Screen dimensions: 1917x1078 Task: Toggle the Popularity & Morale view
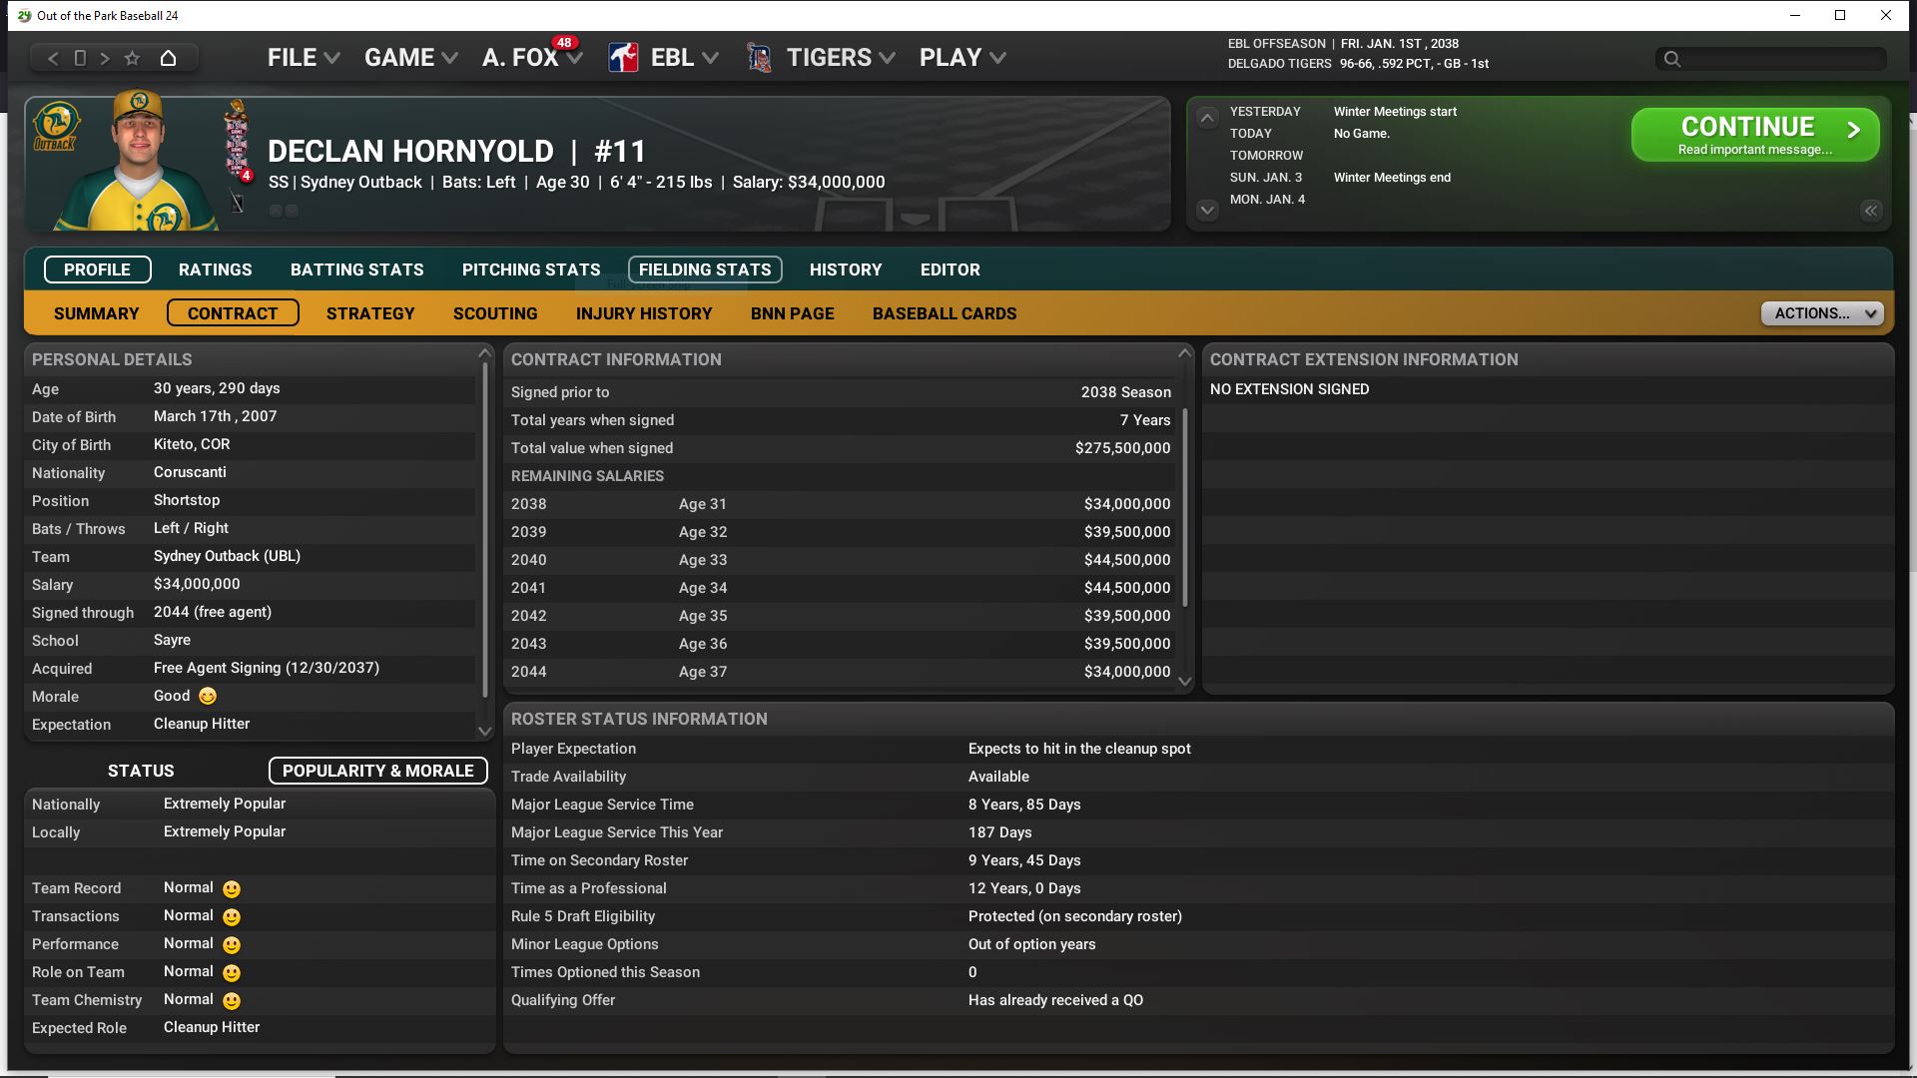(x=377, y=771)
